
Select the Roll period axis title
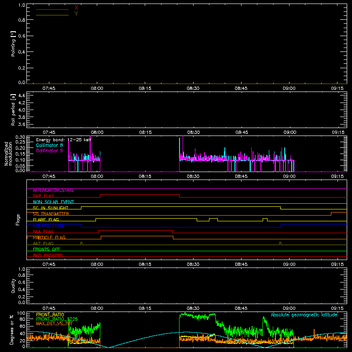[13, 110]
